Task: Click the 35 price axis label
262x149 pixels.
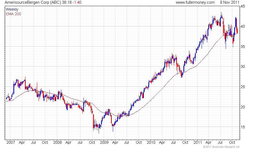Action: (243, 47)
